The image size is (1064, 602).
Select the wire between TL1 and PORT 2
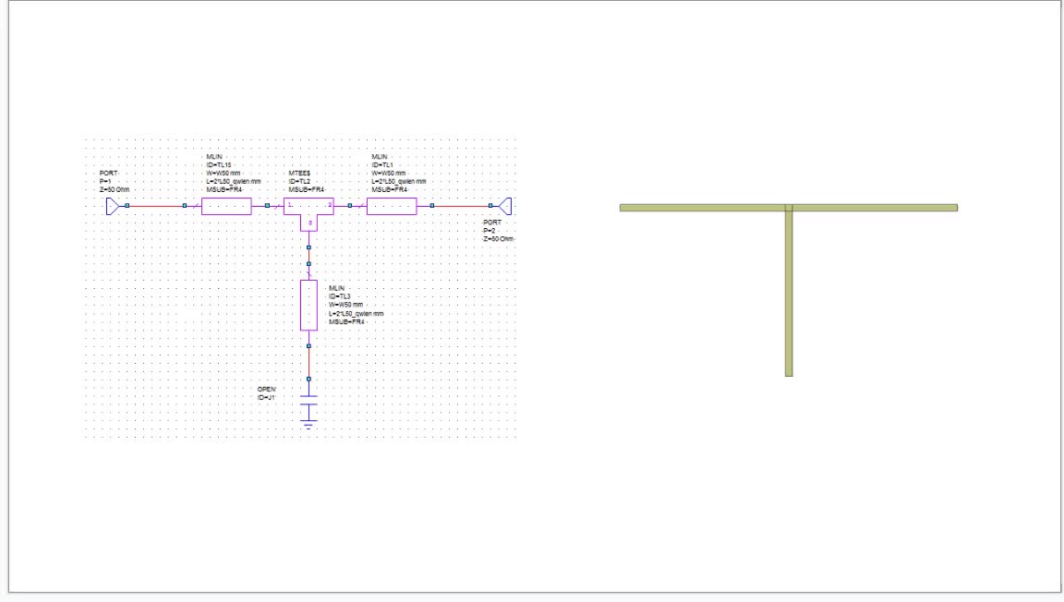tap(462, 206)
